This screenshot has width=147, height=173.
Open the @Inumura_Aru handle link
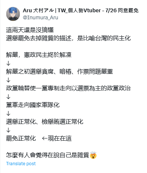tap(41, 17)
